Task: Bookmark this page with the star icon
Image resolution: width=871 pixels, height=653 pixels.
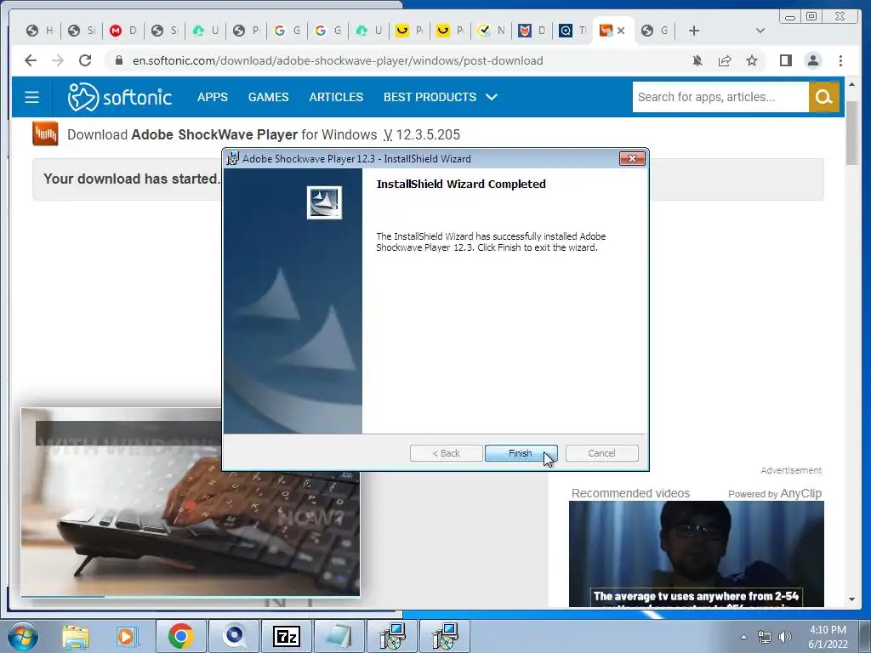Action: [752, 60]
